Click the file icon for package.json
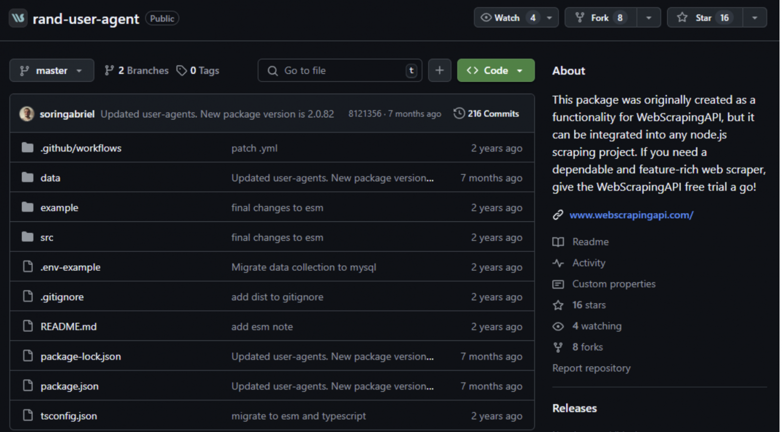Image resolution: width=782 pixels, height=432 pixels. [x=28, y=386]
